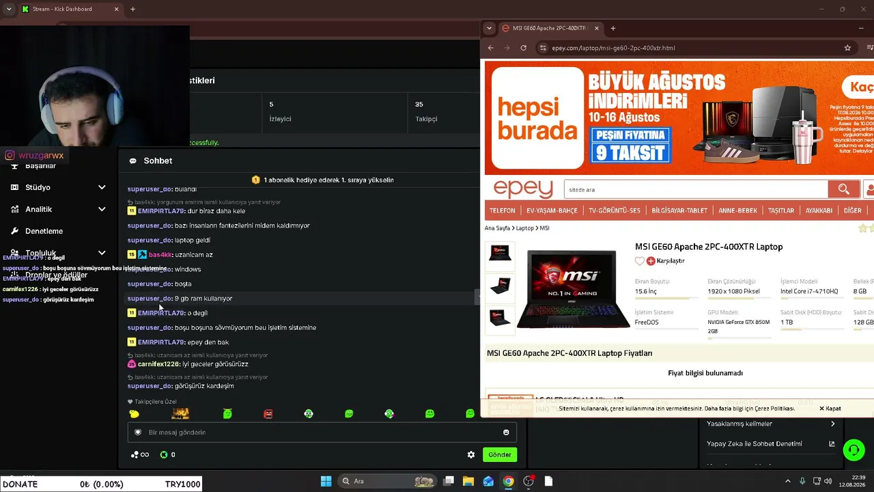Viewport: 874px width, 492px height.
Task: Click the epey logo
Action: coord(522,189)
